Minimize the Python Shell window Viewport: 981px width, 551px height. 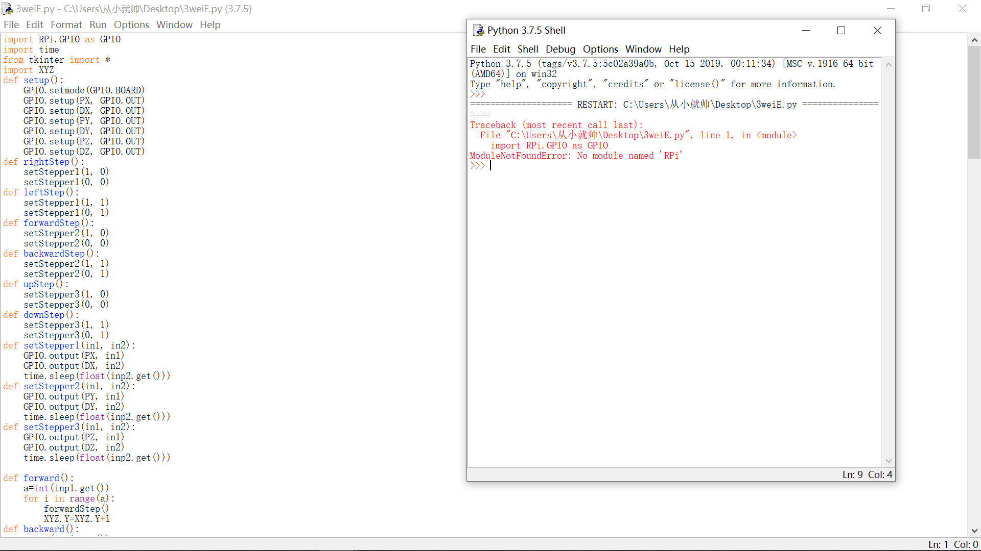point(806,31)
